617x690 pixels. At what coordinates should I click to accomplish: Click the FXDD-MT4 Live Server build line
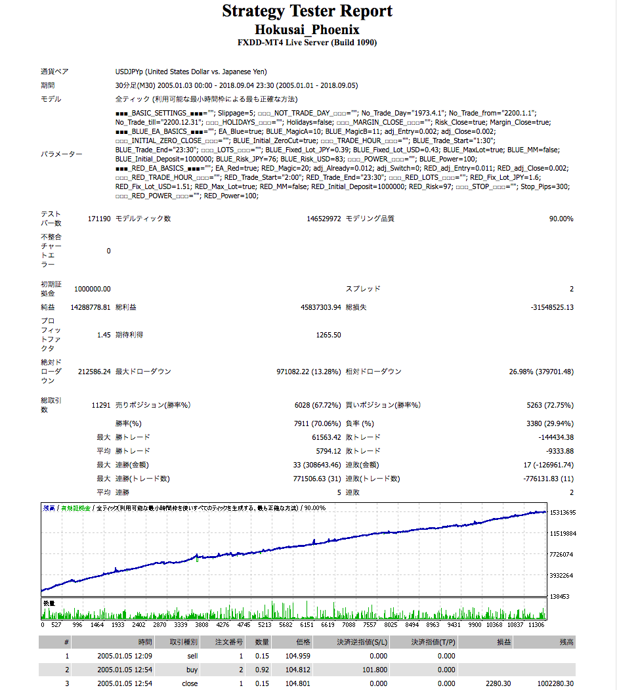[x=307, y=43]
